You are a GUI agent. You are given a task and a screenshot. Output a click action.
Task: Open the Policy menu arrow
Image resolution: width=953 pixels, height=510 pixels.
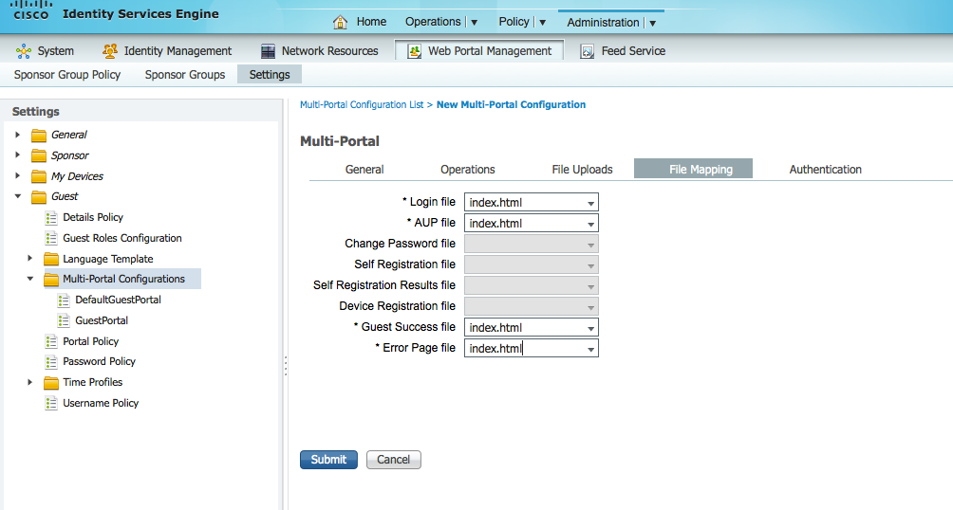(x=543, y=23)
